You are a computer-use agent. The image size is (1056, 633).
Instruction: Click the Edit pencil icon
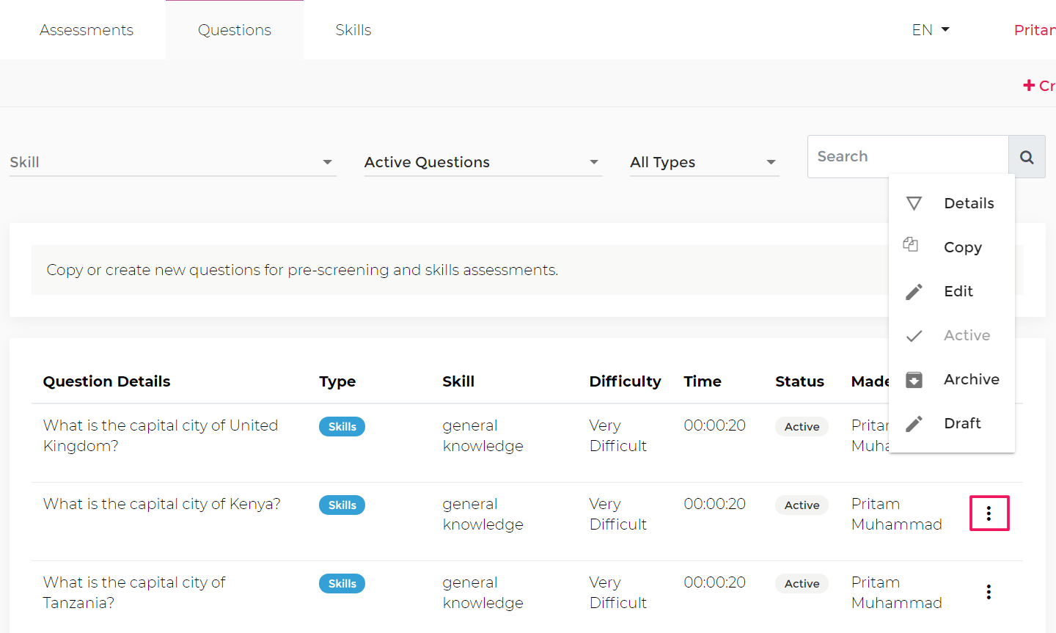coord(914,292)
